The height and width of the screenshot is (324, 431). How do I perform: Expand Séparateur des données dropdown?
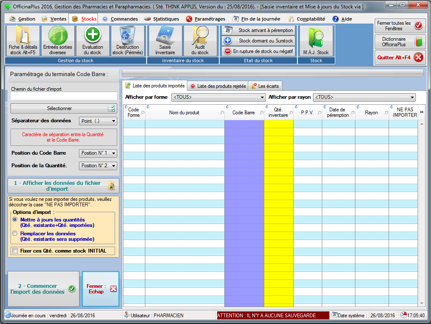tap(98, 121)
